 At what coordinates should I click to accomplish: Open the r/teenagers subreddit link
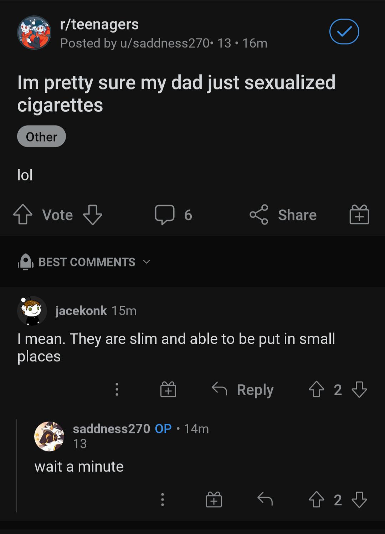pyautogui.click(x=99, y=24)
